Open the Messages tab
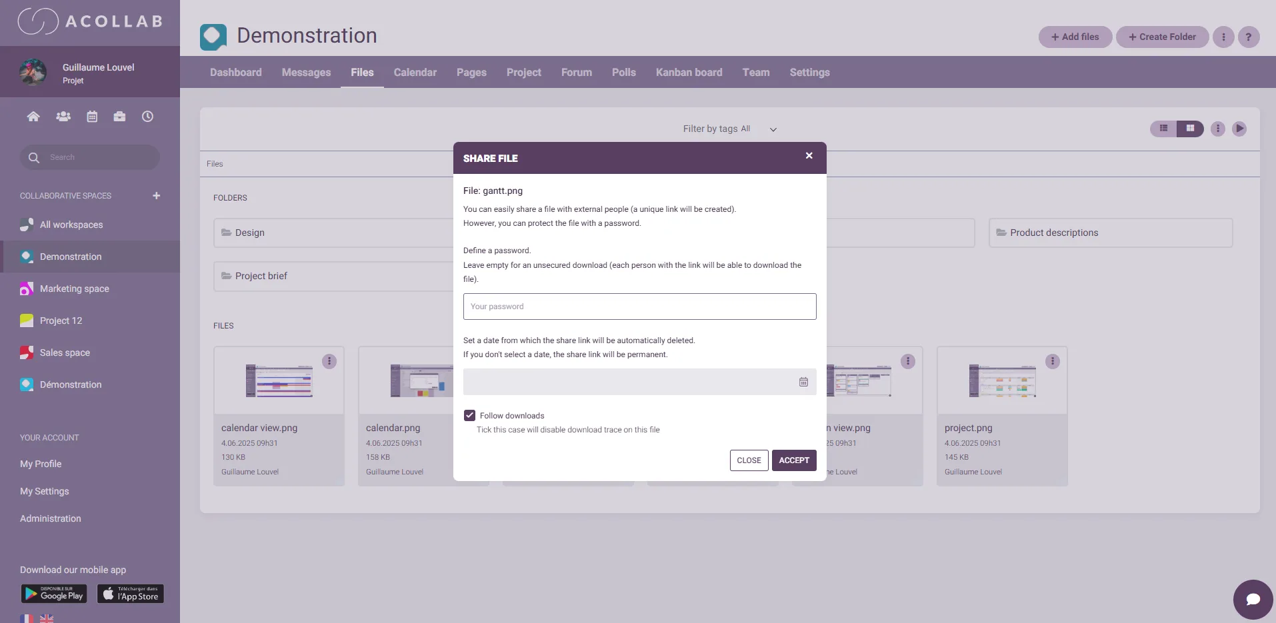This screenshot has width=1276, height=623. coord(306,72)
